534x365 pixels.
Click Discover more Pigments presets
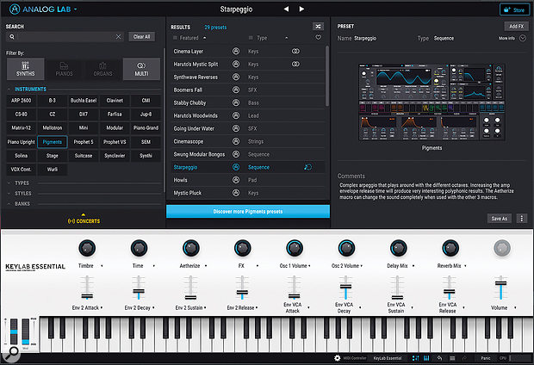tap(248, 212)
